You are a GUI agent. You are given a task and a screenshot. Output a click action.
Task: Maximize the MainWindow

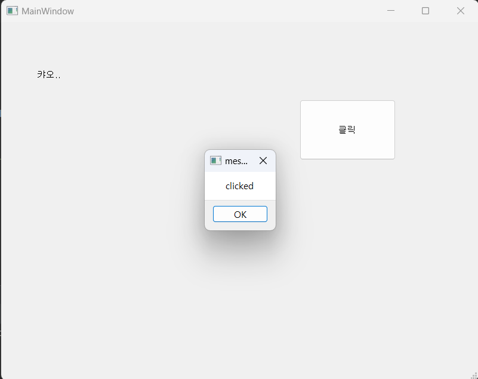click(x=425, y=11)
